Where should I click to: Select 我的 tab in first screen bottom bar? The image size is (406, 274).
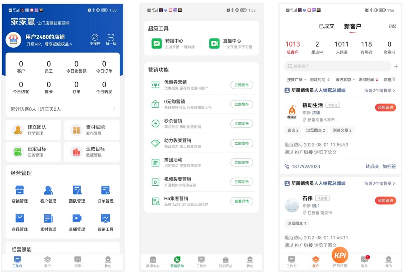click(108, 261)
